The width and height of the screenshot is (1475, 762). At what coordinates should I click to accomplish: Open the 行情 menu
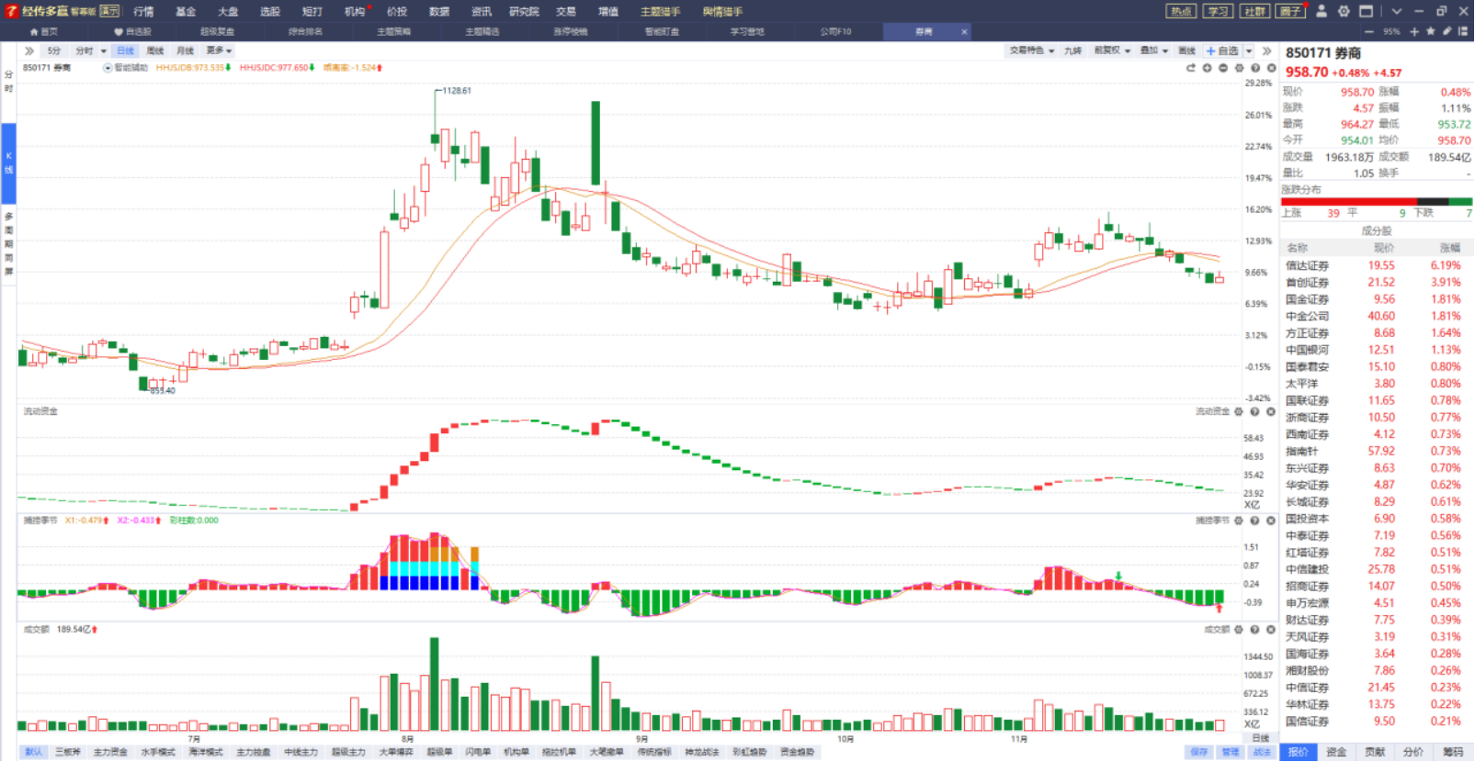tap(143, 12)
